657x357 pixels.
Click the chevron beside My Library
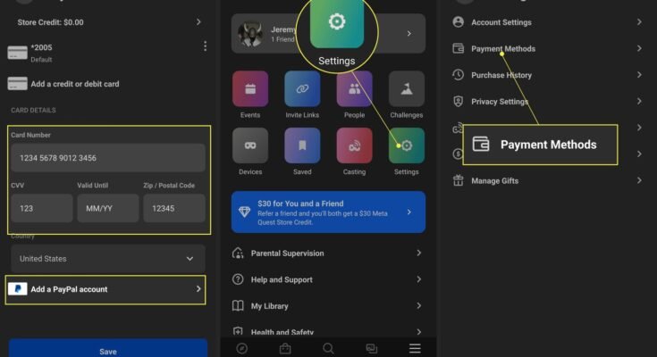pyautogui.click(x=418, y=305)
